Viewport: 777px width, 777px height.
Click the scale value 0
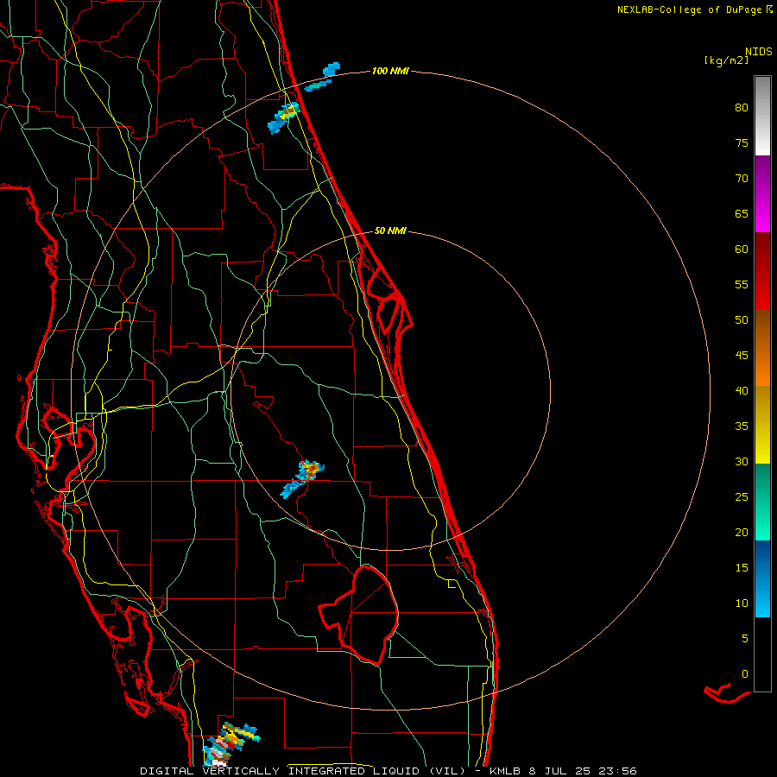coord(745,674)
